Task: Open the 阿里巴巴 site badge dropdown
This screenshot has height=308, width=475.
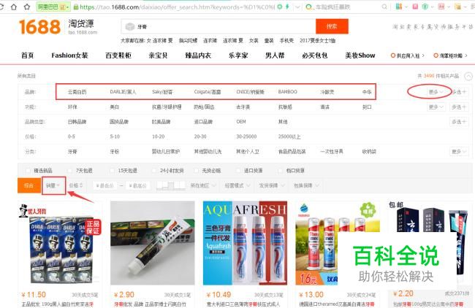Action: [x=53, y=7]
